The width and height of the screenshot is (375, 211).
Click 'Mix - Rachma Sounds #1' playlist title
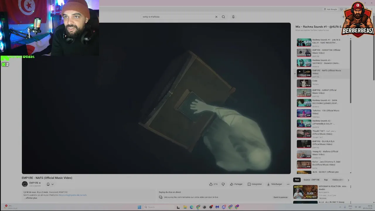[x=319, y=27]
